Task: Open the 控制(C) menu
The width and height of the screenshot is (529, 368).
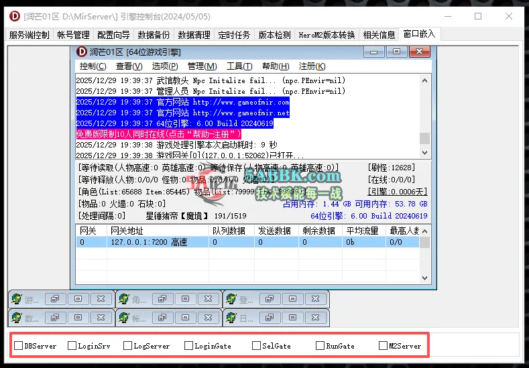Action: pyautogui.click(x=93, y=66)
